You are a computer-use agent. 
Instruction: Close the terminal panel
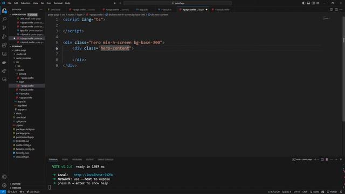341,160
